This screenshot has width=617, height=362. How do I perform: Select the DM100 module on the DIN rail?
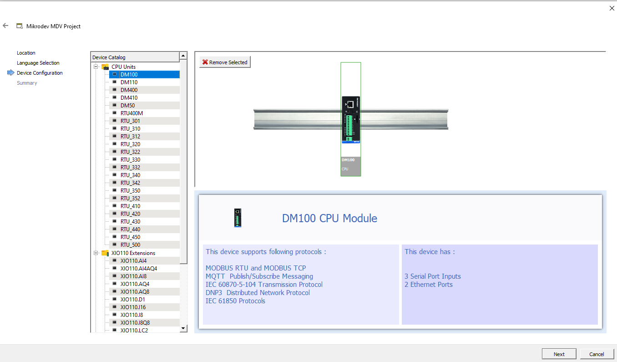[351, 119]
